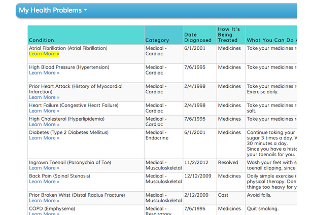Image resolution: width=312 pixels, height=215 pixels.
Task: Open Learn More for Heart Failure
Action: 44,111
